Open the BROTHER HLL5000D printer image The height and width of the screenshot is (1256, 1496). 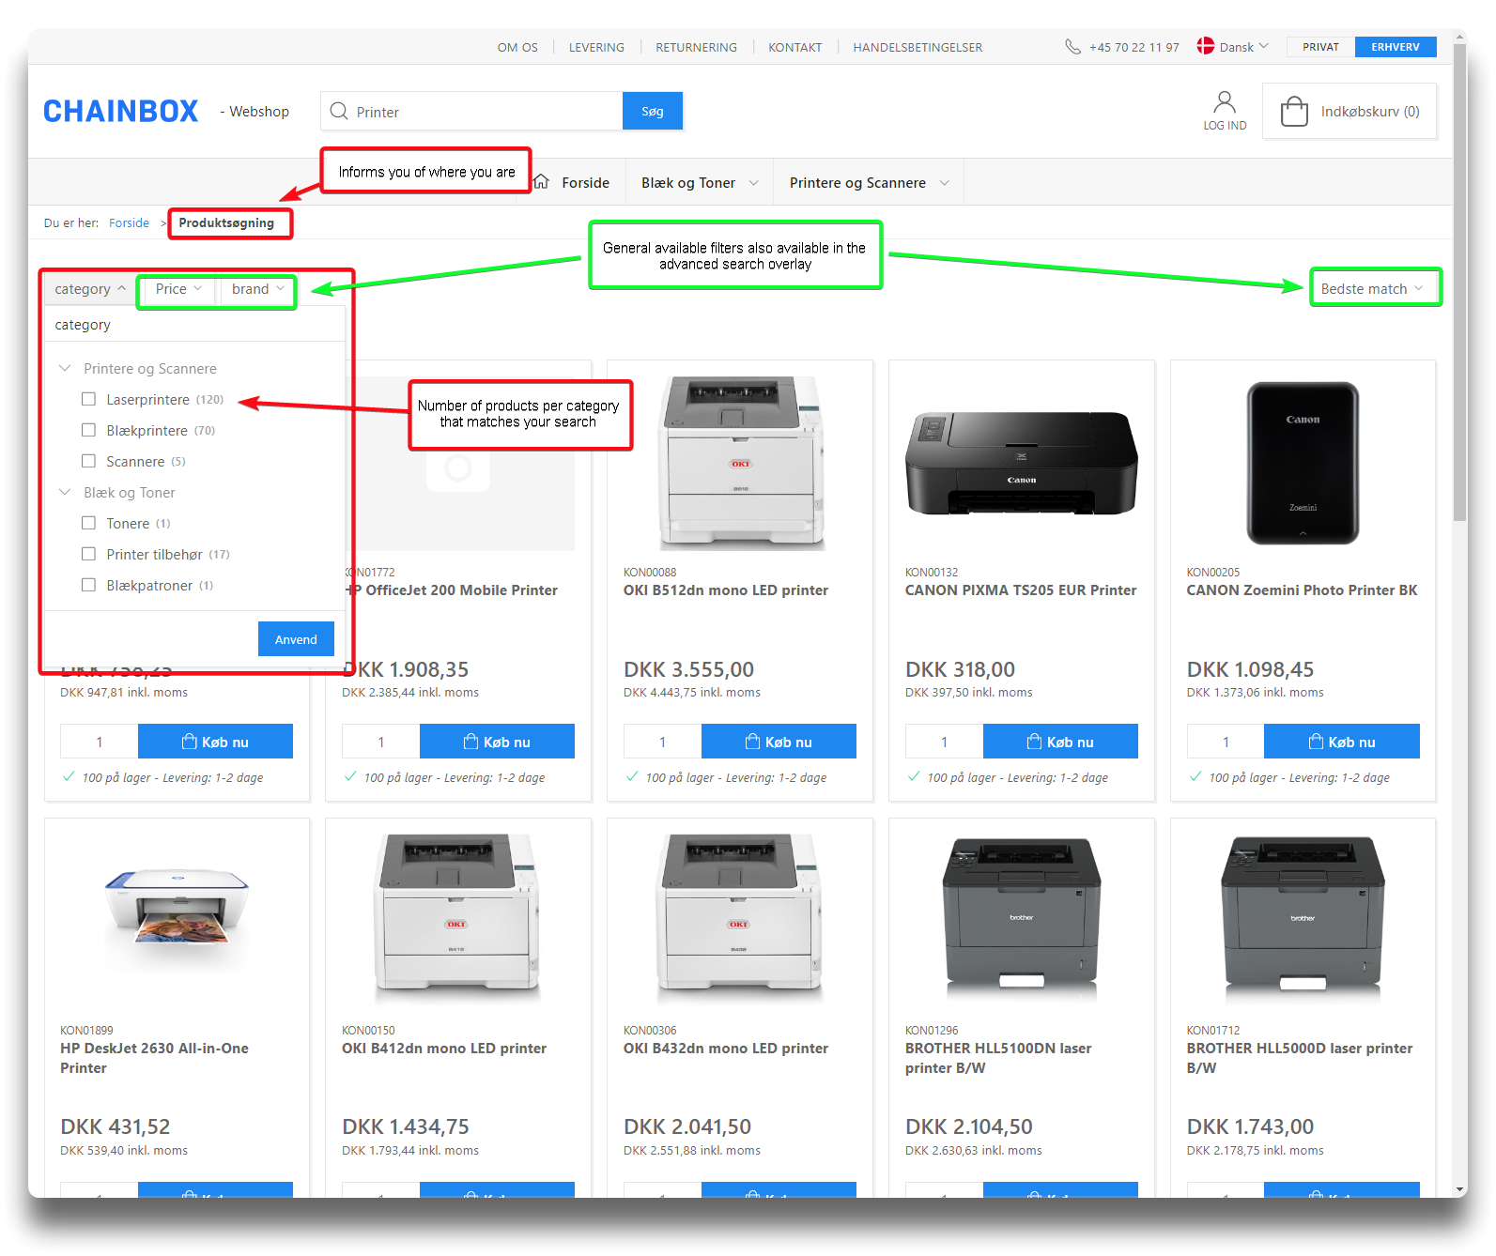(x=1303, y=915)
